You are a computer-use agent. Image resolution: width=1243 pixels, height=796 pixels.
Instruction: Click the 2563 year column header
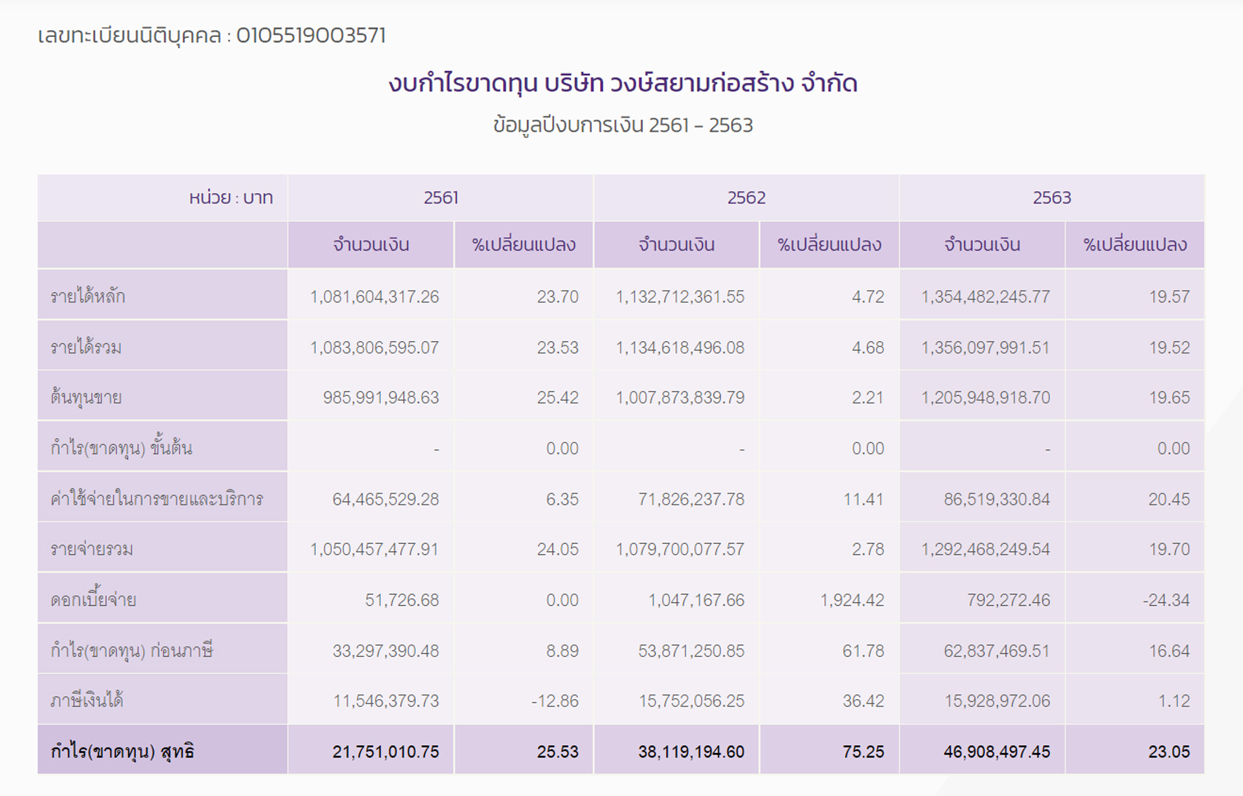(x=1051, y=198)
